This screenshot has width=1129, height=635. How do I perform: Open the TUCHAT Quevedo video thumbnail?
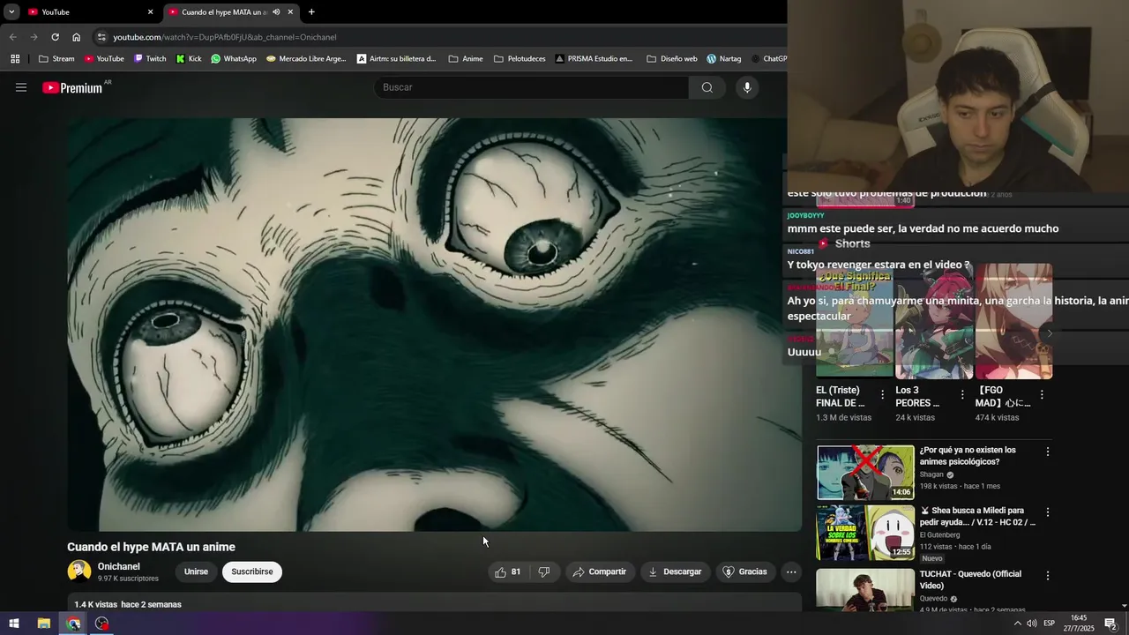pyautogui.click(x=865, y=590)
